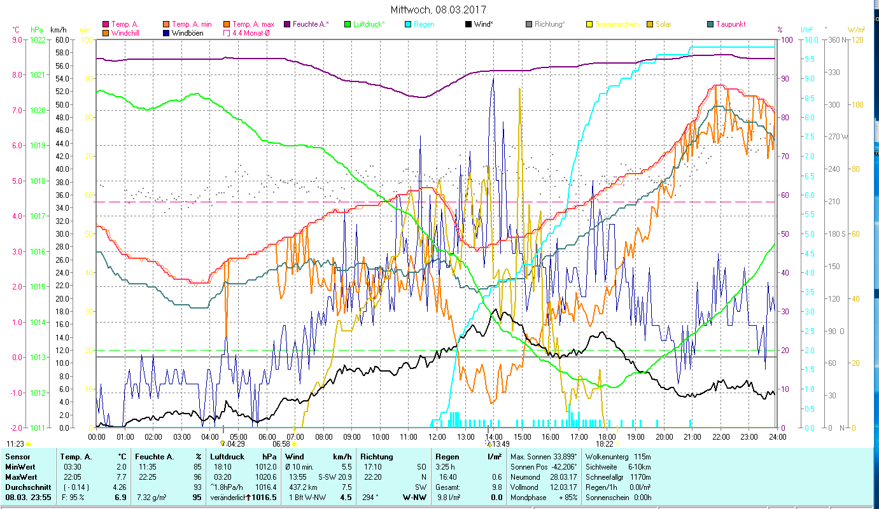The height and width of the screenshot is (509, 879).
Task: Click the current pressure value 1016.5
Action: (x=264, y=498)
